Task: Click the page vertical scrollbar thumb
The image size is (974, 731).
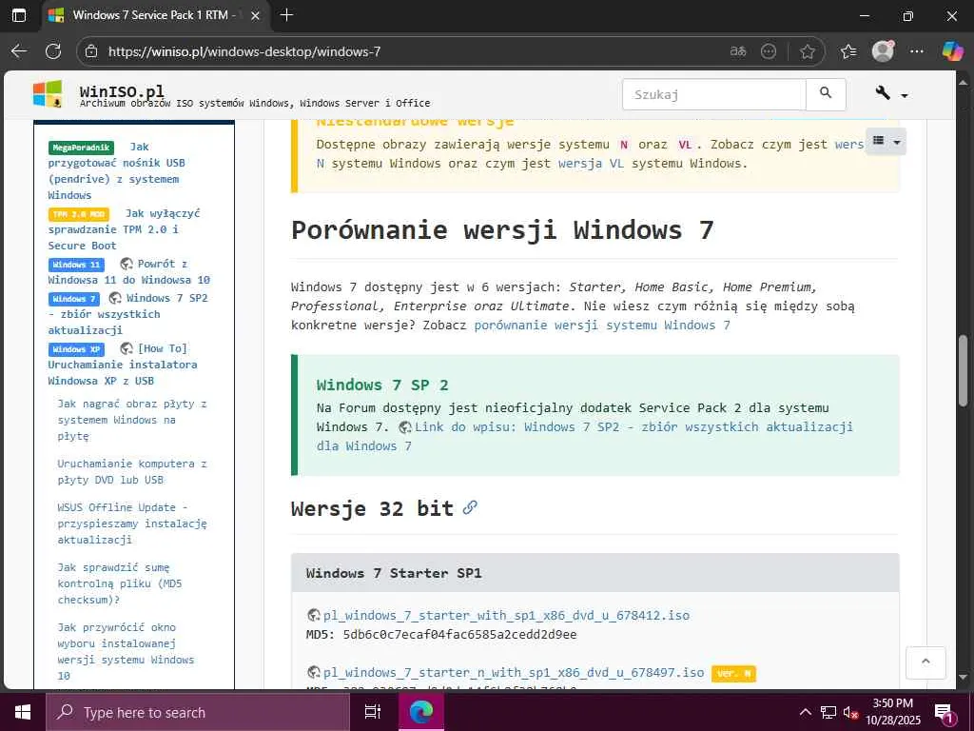Action: [x=964, y=370]
